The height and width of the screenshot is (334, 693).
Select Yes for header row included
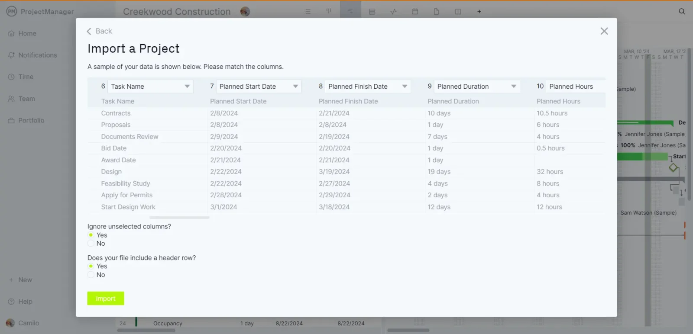(x=91, y=266)
